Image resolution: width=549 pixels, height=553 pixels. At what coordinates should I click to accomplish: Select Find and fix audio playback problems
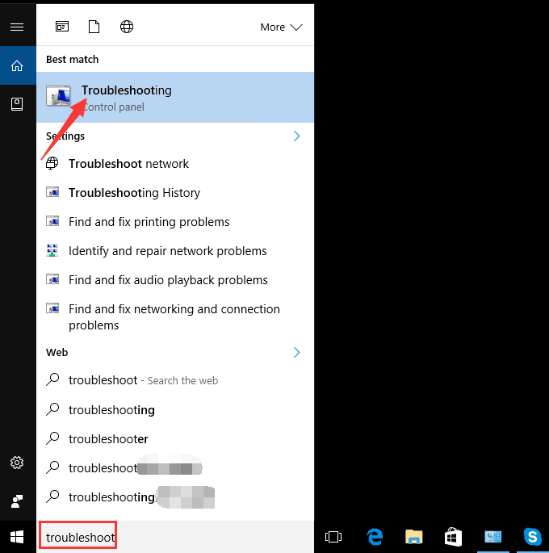168,280
